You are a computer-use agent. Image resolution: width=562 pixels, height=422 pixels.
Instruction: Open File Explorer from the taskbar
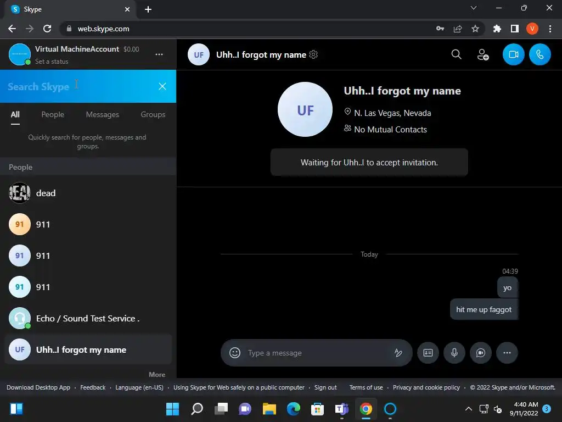click(x=269, y=409)
